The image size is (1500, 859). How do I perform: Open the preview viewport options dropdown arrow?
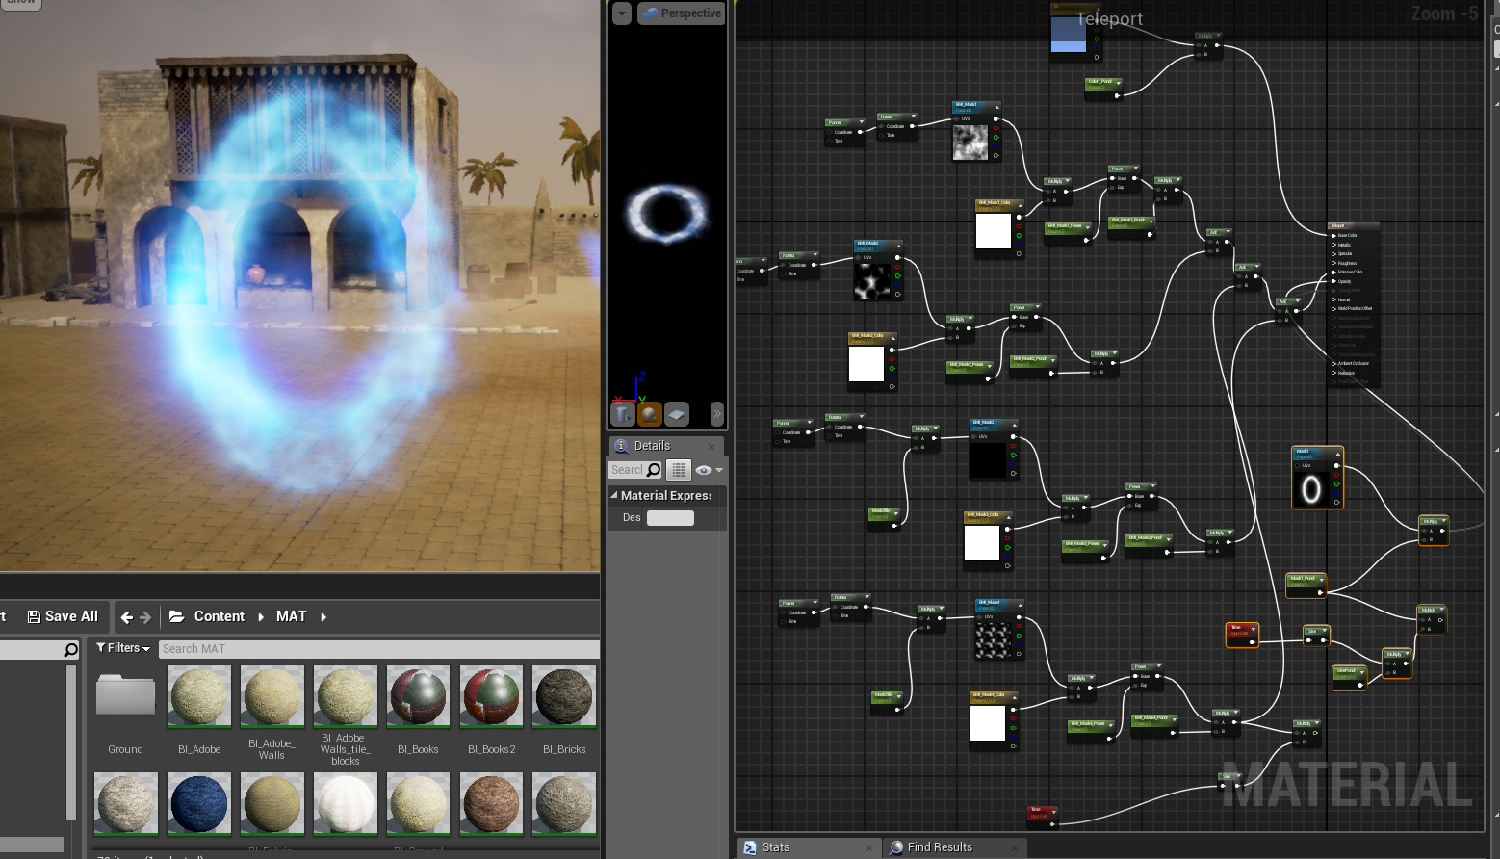coord(622,13)
